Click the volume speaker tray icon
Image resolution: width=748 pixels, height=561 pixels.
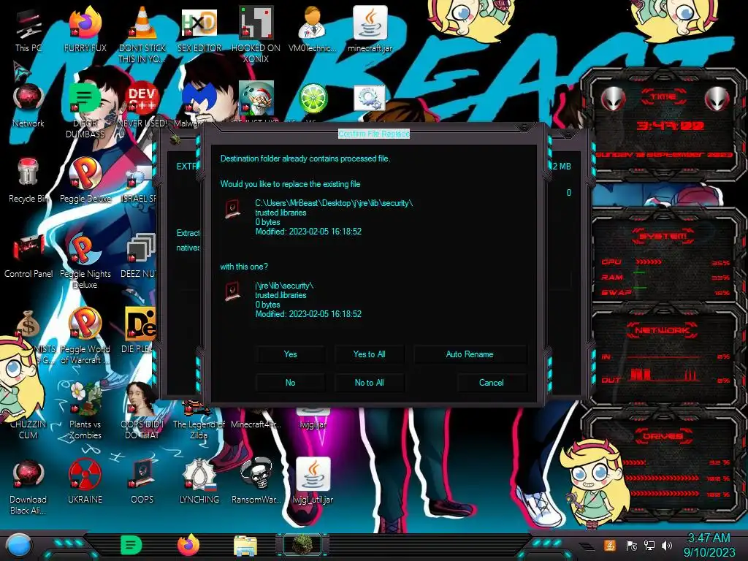pos(668,545)
